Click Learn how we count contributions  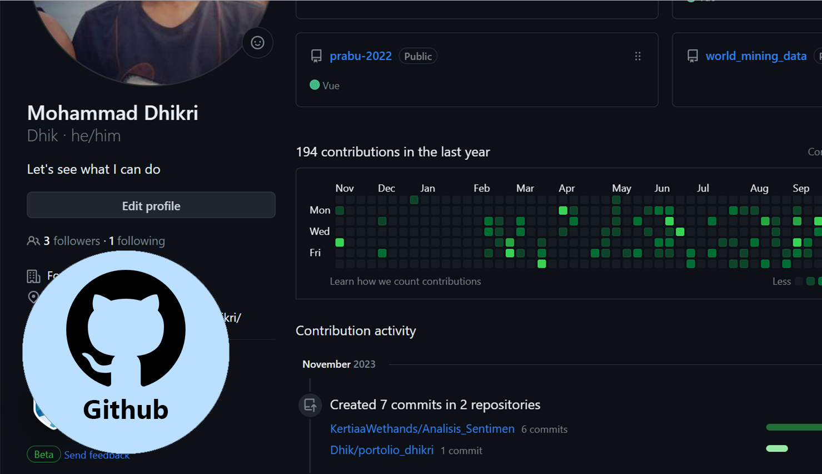point(405,281)
